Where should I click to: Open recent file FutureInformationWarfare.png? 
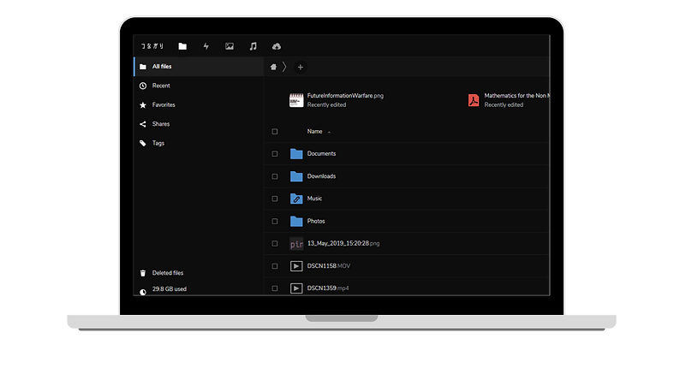coord(345,96)
